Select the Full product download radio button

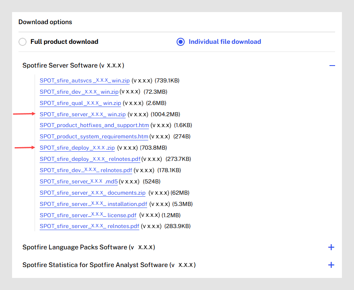coord(23,42)
